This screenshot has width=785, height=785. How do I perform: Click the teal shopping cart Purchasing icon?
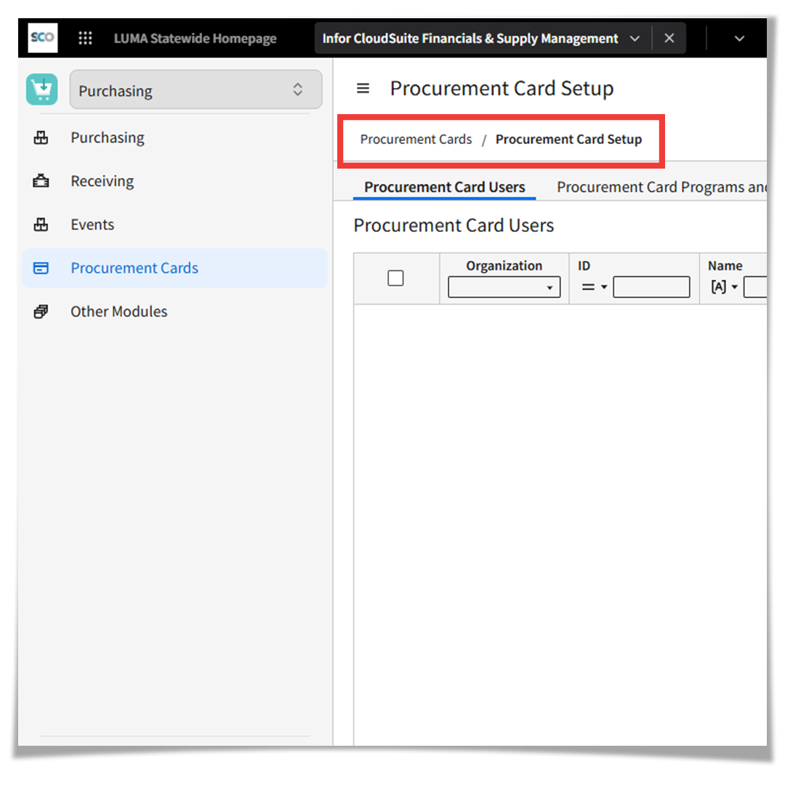pos(42,89)
